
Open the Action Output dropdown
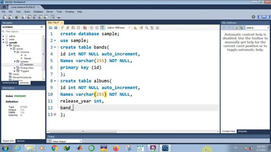tap(67, 141)
